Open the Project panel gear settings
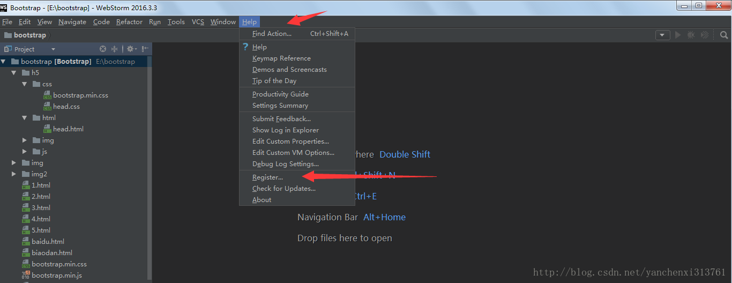The image size is (732, 283). tap(131, 49)
